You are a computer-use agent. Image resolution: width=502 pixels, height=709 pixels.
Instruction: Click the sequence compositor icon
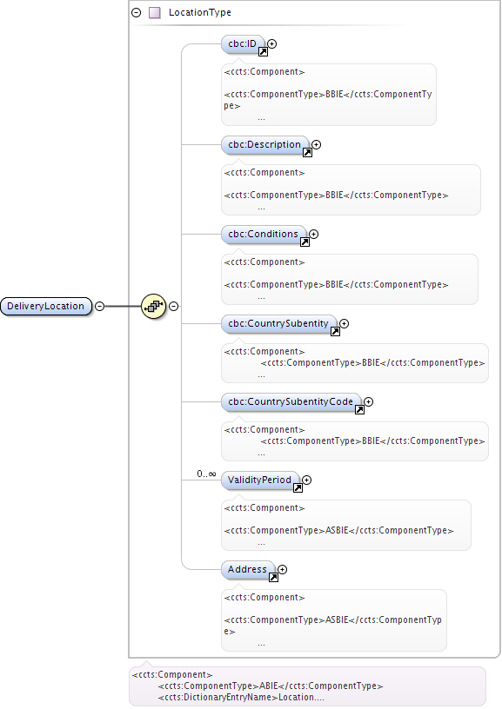pyautogui.click(x=153, y=306)
